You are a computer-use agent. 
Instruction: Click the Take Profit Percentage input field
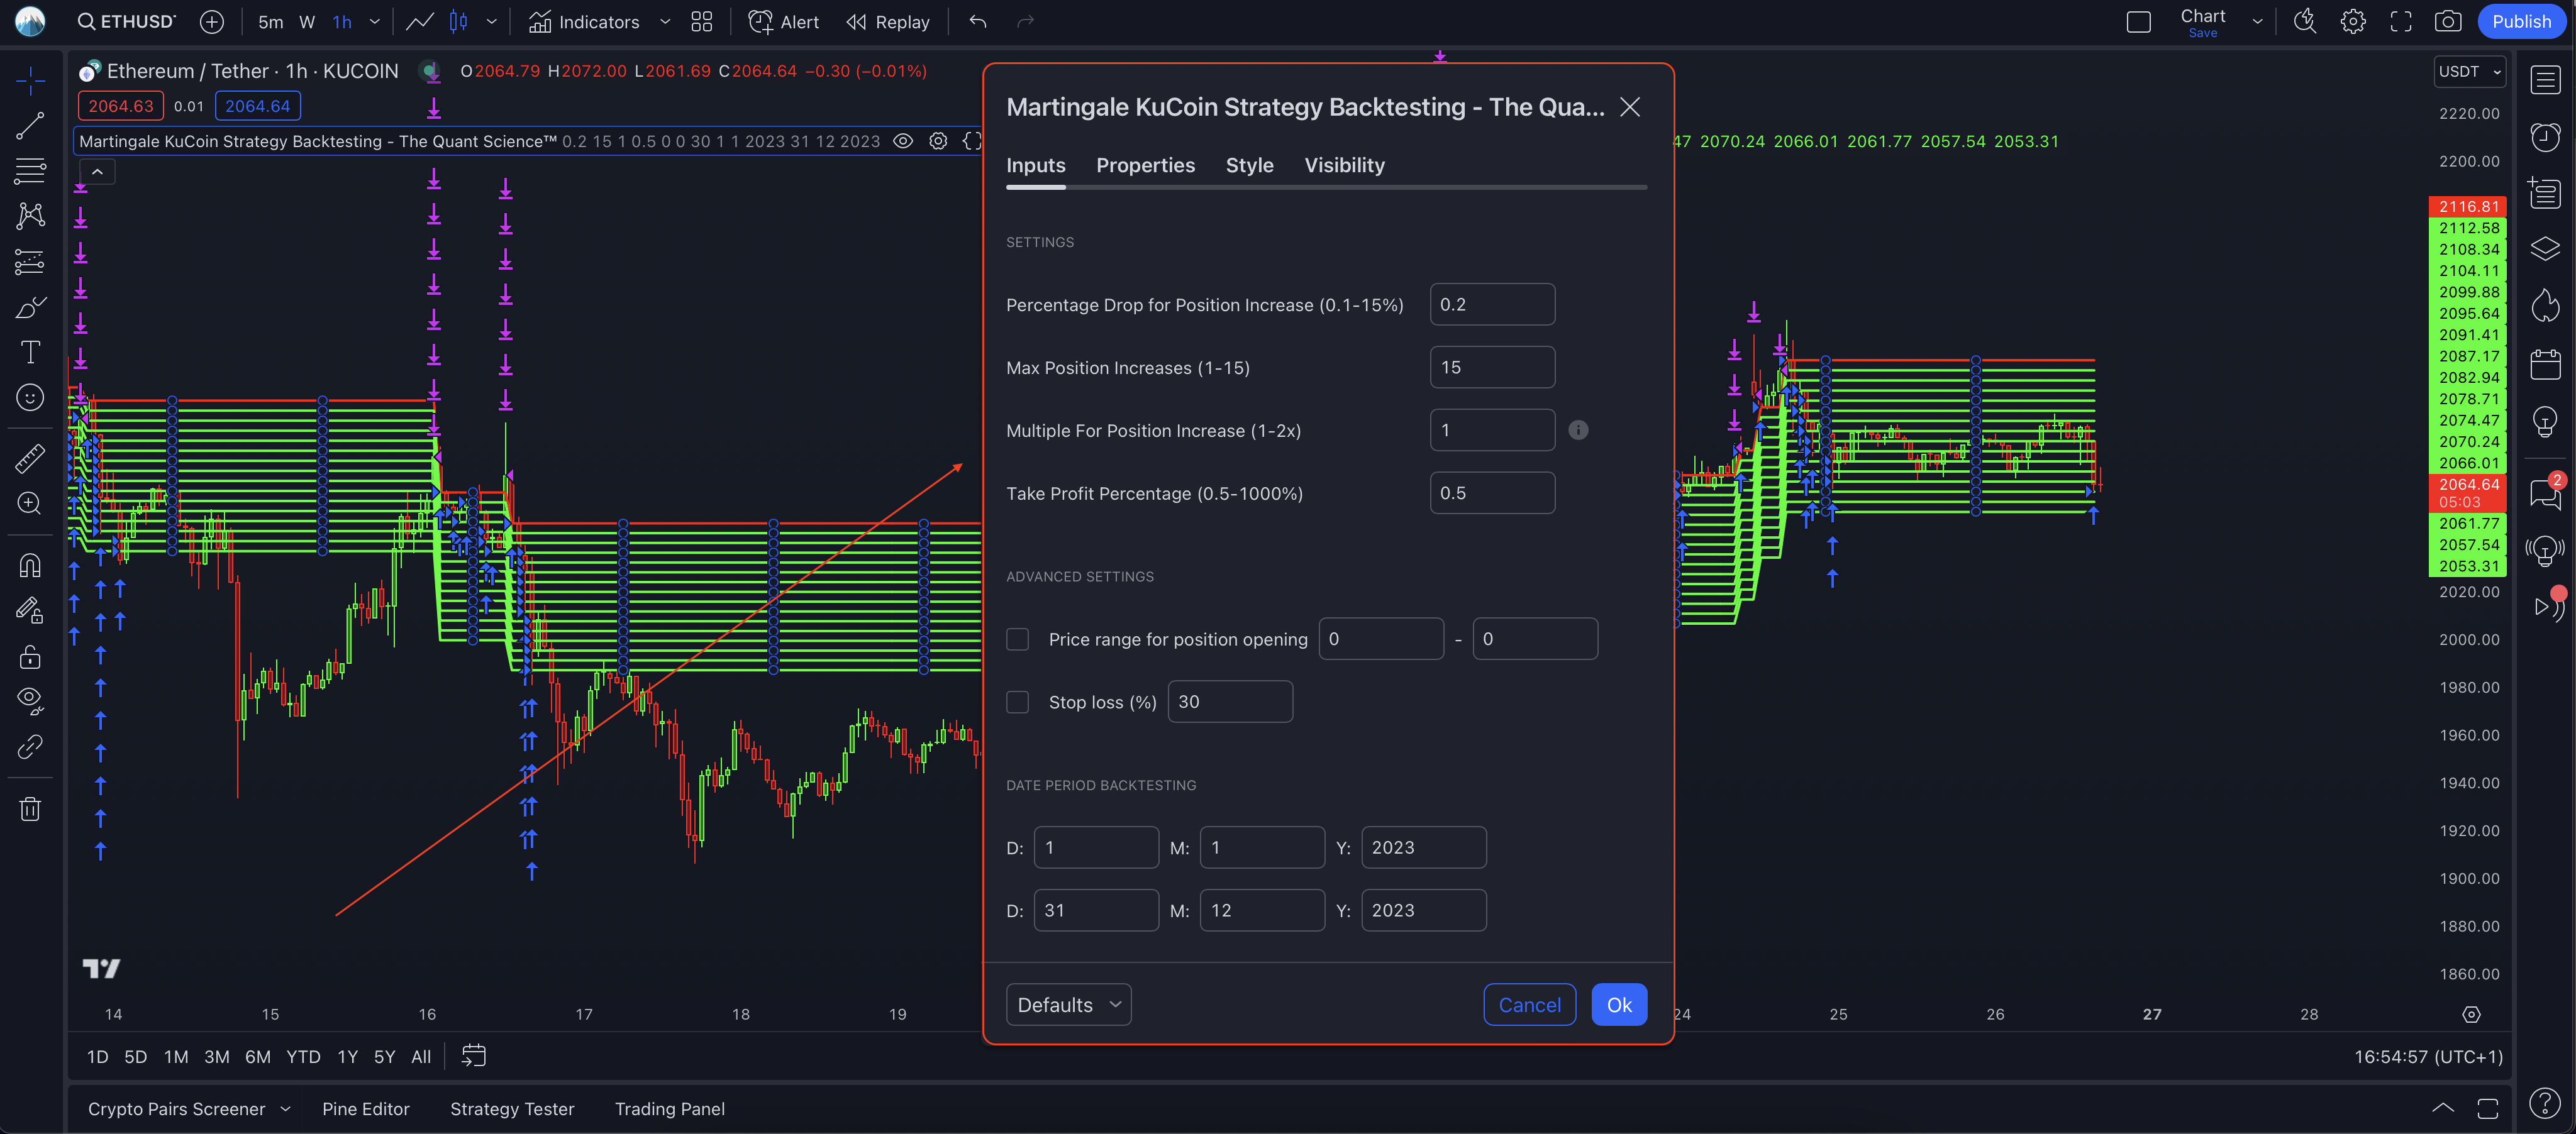pos(1491,493)
